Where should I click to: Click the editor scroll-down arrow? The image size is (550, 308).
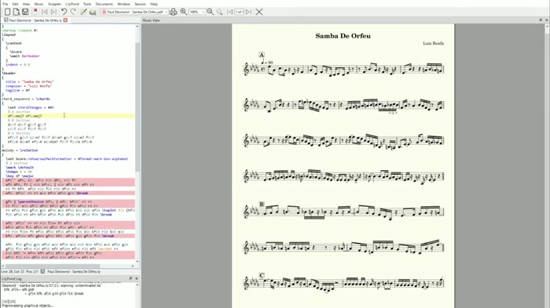pyautogui.click(x=137, y=261)
